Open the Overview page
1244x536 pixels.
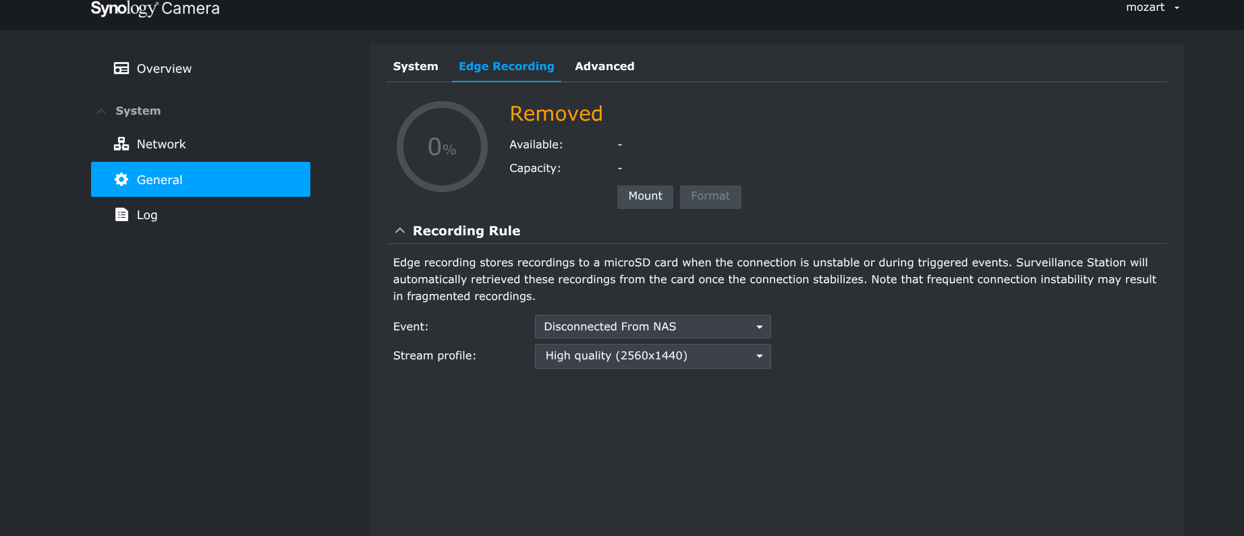164,69
